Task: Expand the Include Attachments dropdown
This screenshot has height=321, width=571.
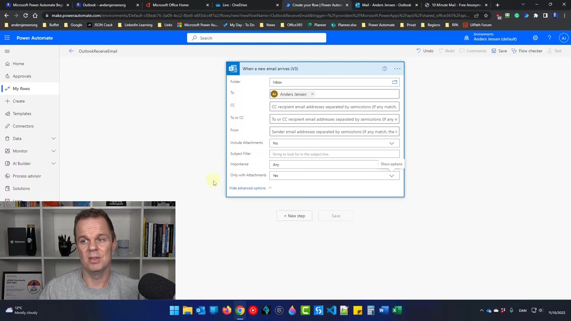Action: [x=391, y=143]
